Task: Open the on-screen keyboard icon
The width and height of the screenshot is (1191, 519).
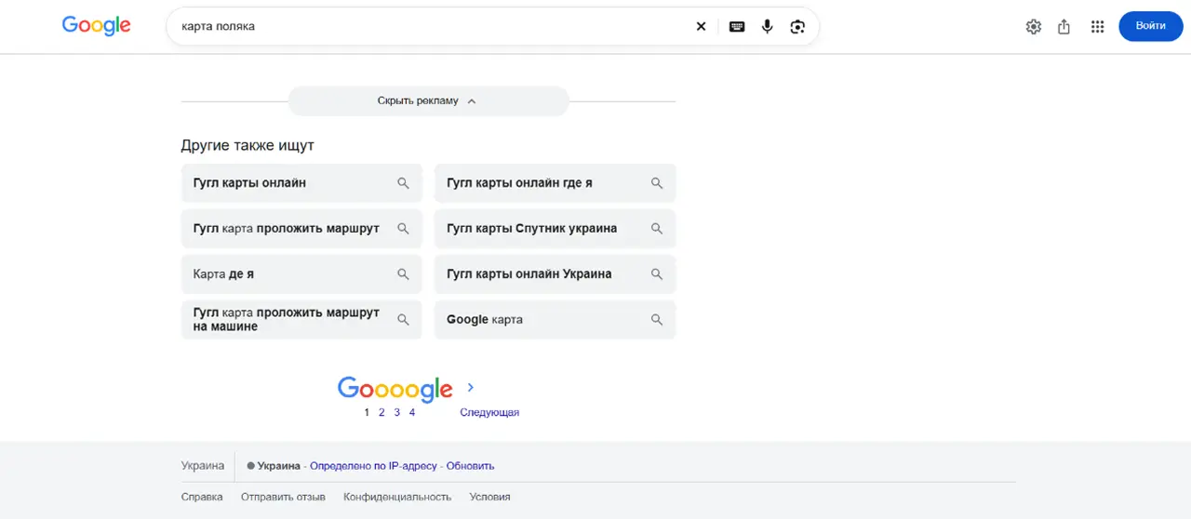Action: (737, 26)
